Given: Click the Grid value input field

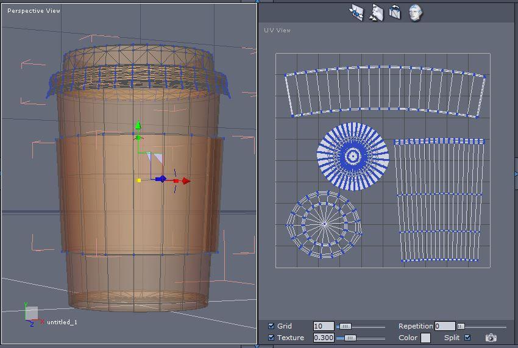Looking at the screenshot, I should pyautogui.click(x=324, y=326).
